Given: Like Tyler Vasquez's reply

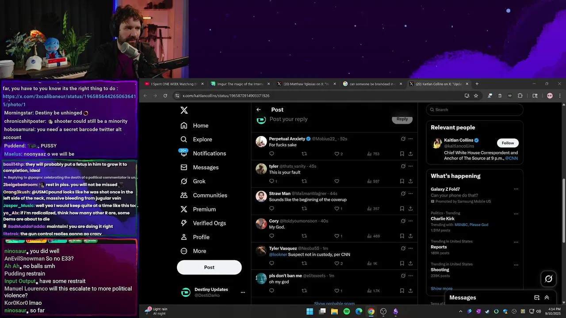Looking at the screenshot, I should pos(337,263).
